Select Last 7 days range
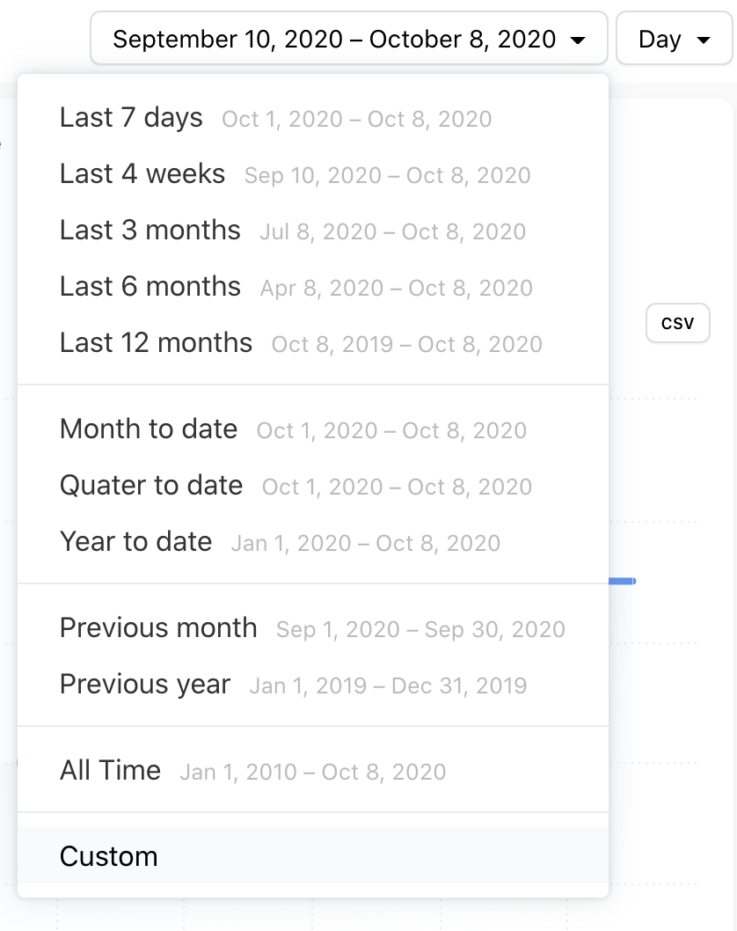Viewport: 737px width, 931px height. pyautogui.click(x=131, y=118)
